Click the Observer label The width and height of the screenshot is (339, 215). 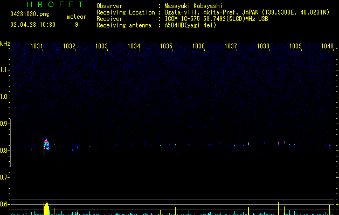(109, 6)
